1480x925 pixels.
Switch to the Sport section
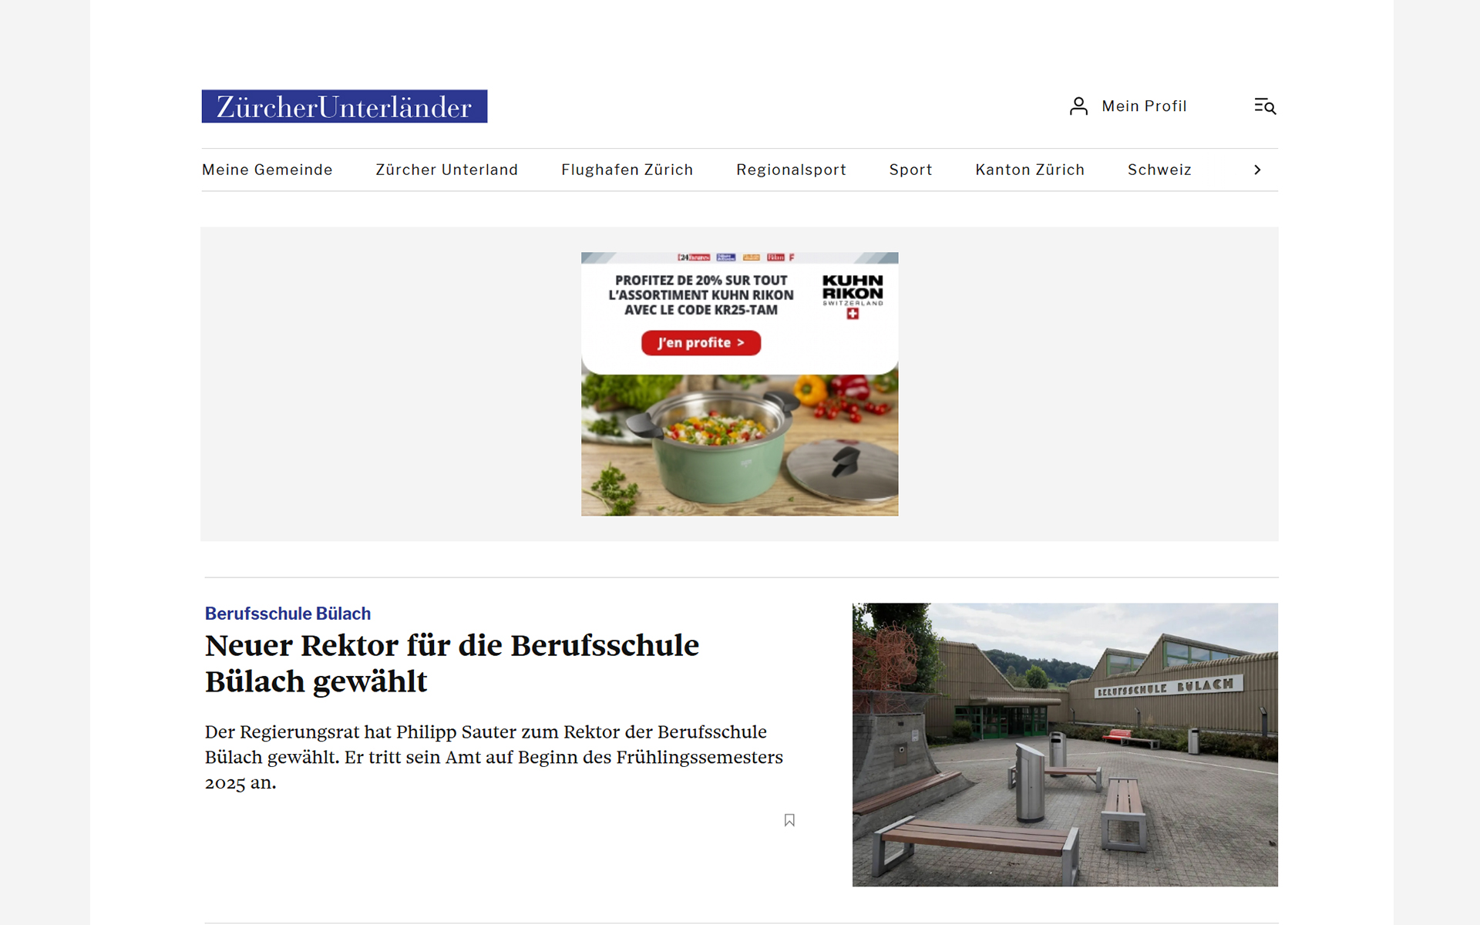[910, 170]
